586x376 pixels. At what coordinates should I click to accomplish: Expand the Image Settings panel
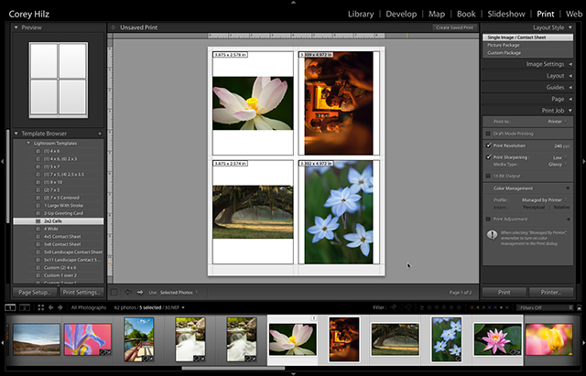click(x=570, y=64)
